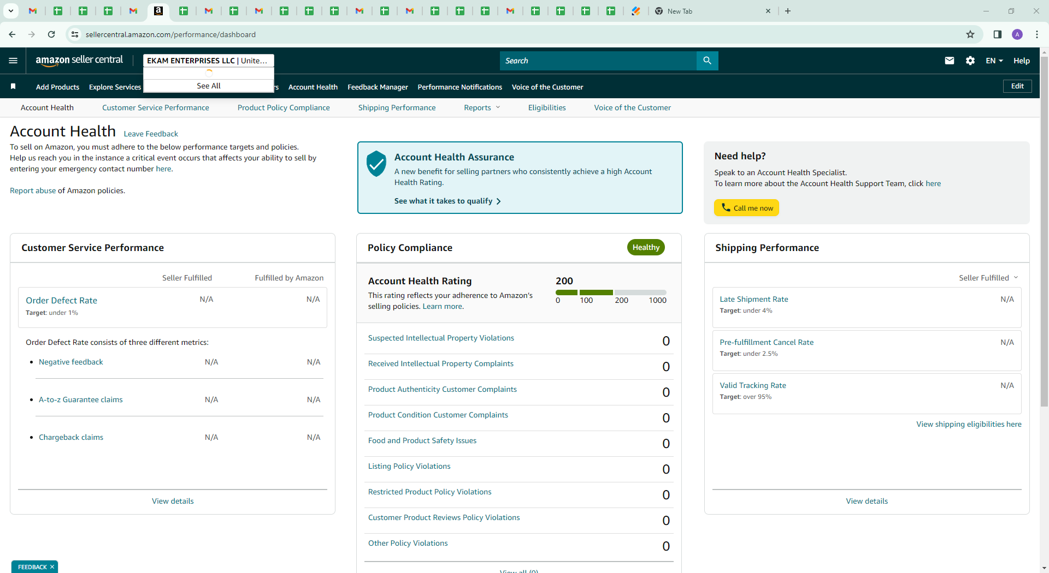
Task: Add a new browser tab with plus
Action: pyautogui.click(x=788, y=11)
